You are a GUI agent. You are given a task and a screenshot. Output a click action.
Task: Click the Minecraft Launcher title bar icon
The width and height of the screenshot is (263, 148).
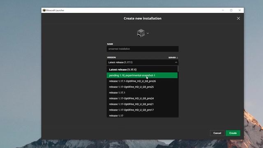44,10
